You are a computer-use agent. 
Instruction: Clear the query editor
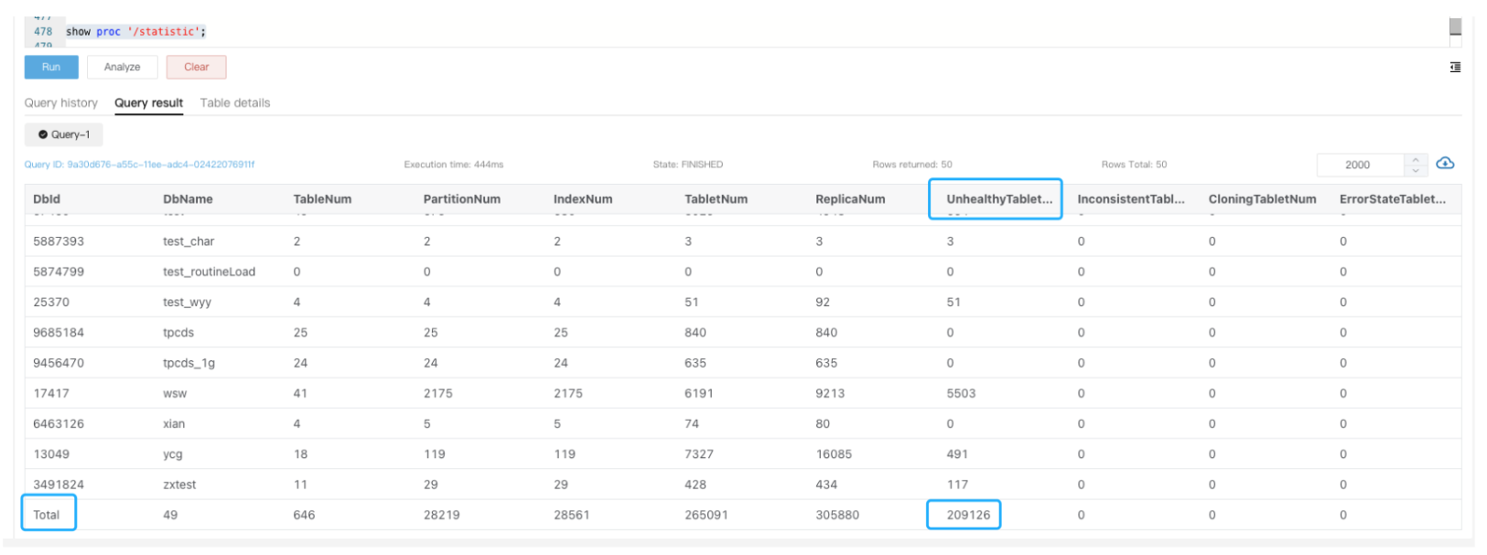click(196, 67)
